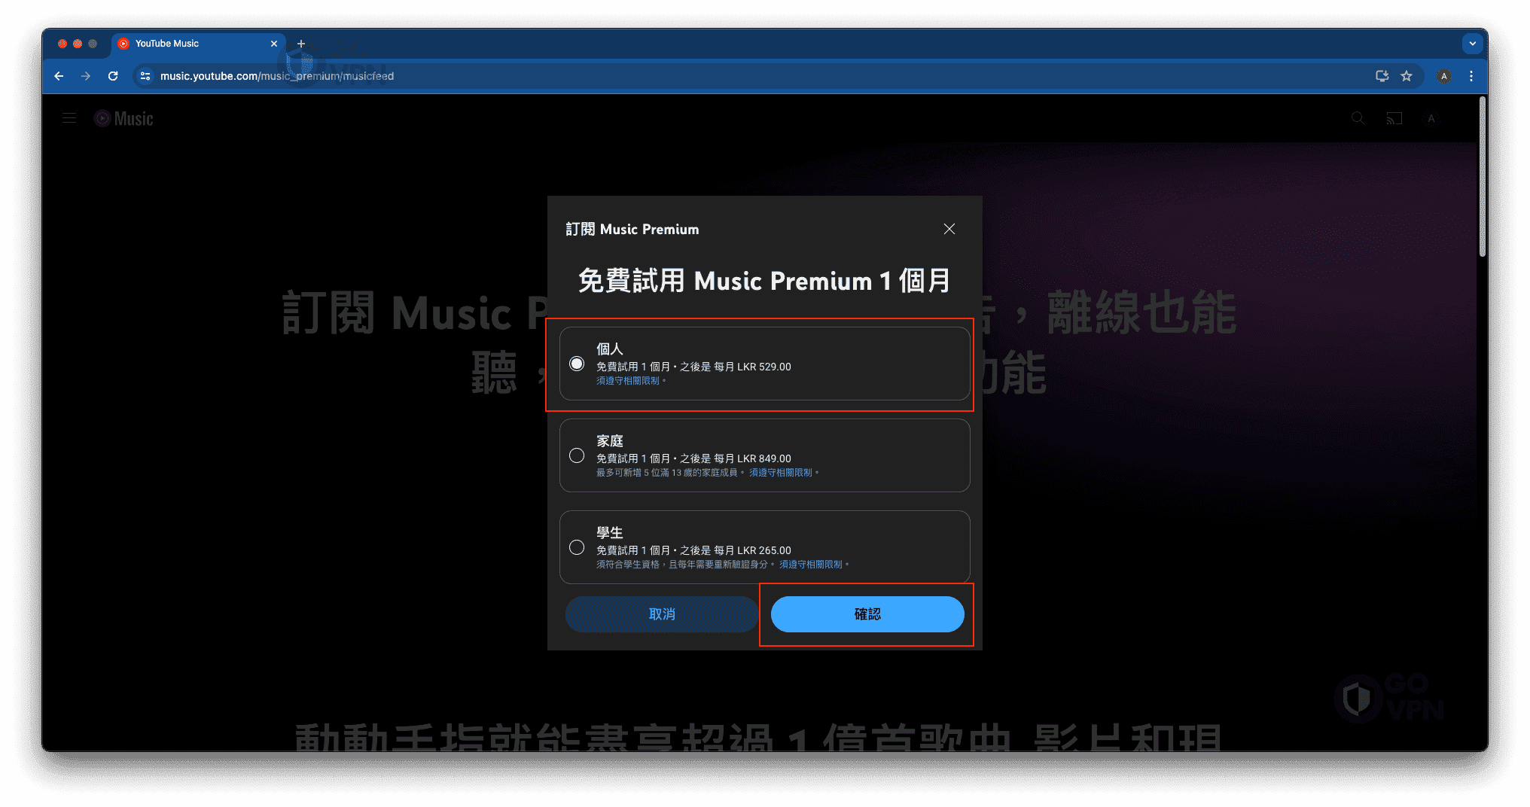Go forward in browser history
The height and width of the screenshot is (807, 1530).
tap(86, 76)
